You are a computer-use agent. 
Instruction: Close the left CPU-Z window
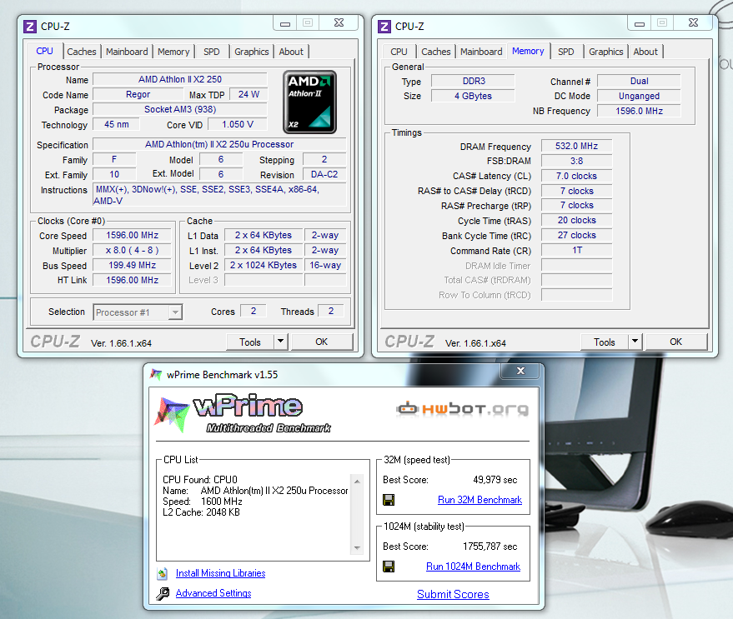click(339, 22)
